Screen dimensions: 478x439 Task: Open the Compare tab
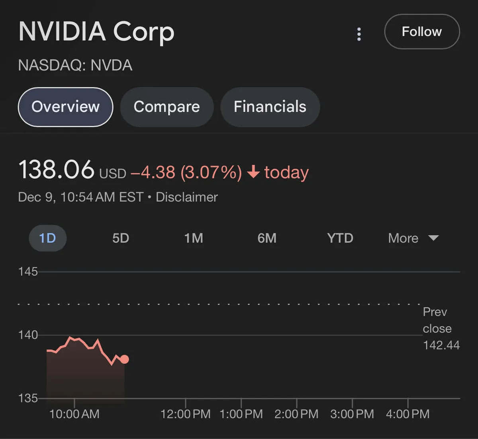pyautogui.click(x=167, y=107)
